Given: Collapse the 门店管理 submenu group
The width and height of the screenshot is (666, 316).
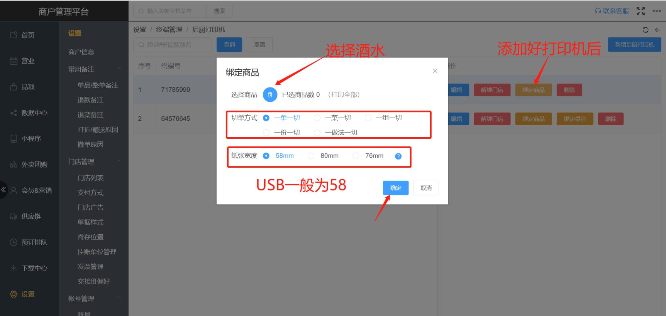Looking at the screenshot, I should point(119,161).
